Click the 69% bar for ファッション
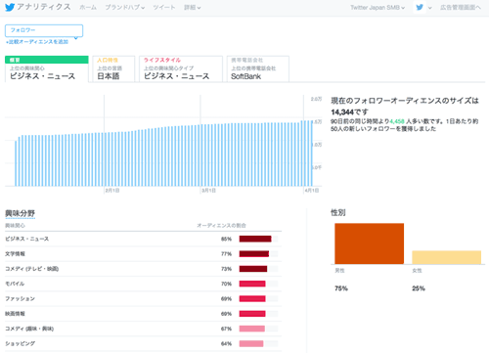489x353 pixels. pos(252,299)
